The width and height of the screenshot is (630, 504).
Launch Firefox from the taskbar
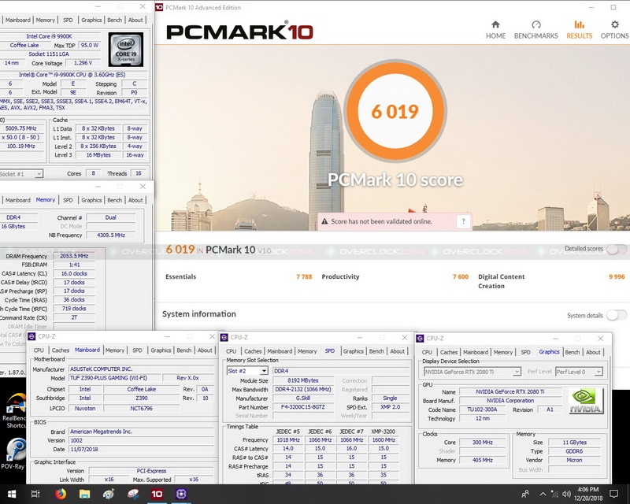(x=61, y=494)
